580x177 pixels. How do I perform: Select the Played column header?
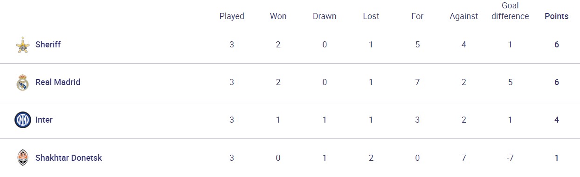(232, 16)
